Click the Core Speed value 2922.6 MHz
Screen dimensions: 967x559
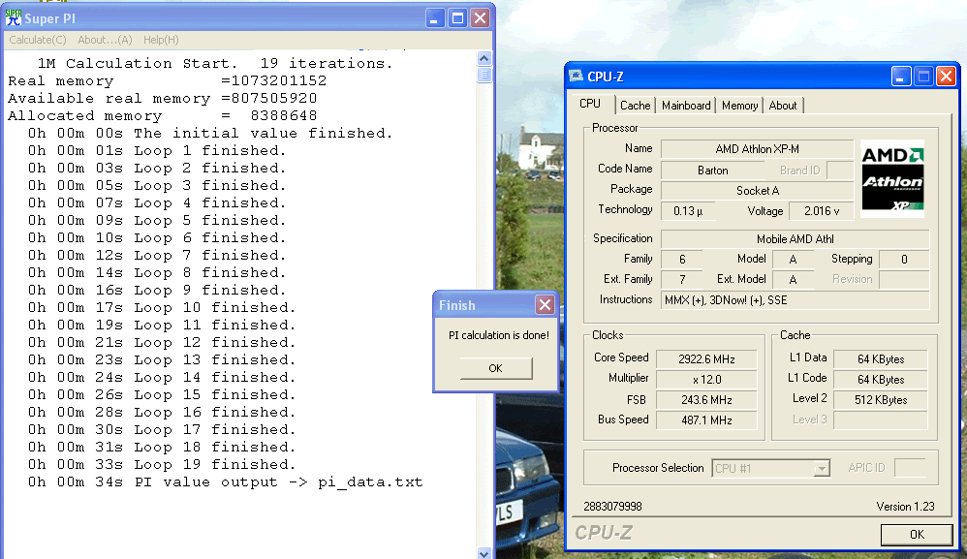(706, 359)
